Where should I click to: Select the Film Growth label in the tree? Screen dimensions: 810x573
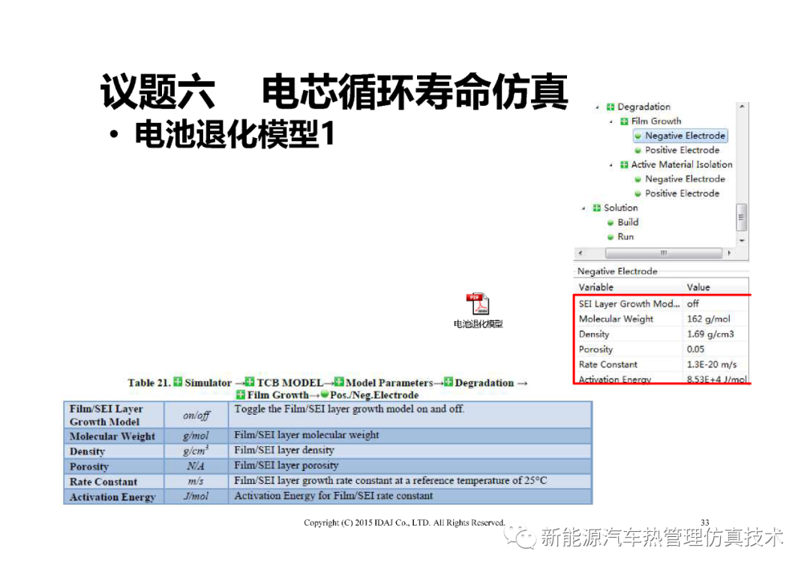point(656,121)
